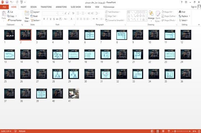Click Sign in link
The image size is (201, 133).
194,7
